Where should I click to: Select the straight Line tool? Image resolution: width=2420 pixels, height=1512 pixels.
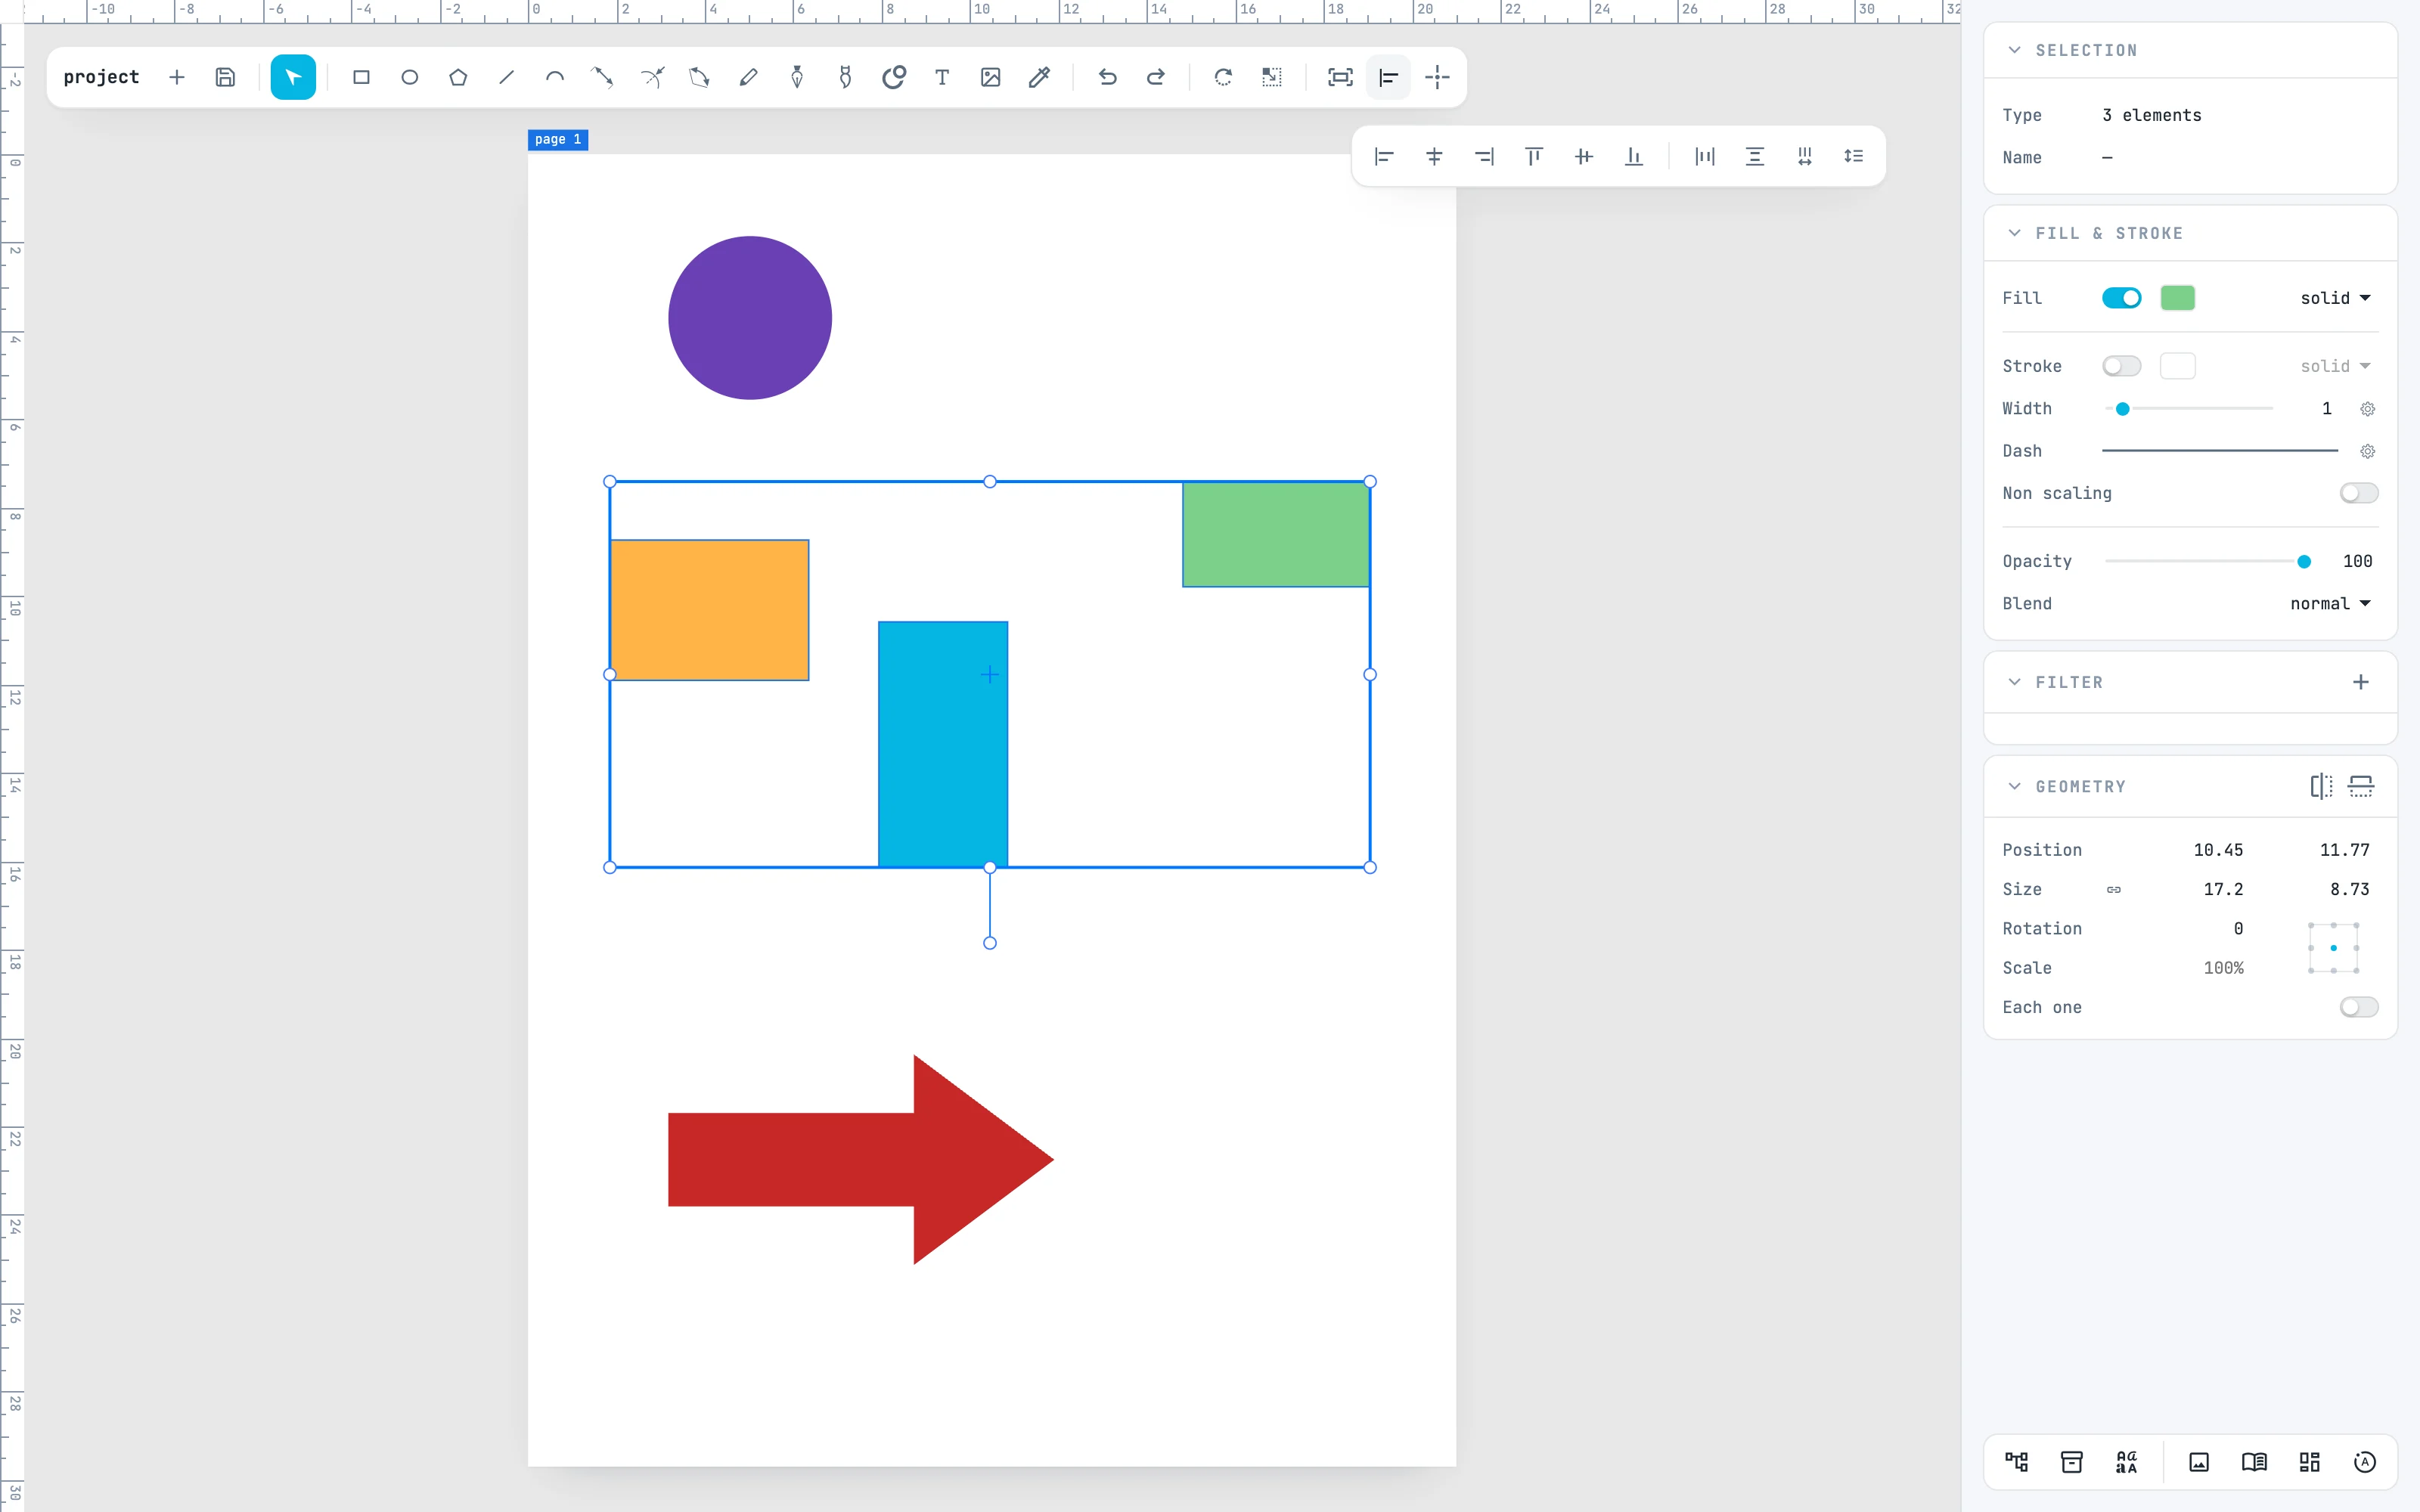(507, 77)
